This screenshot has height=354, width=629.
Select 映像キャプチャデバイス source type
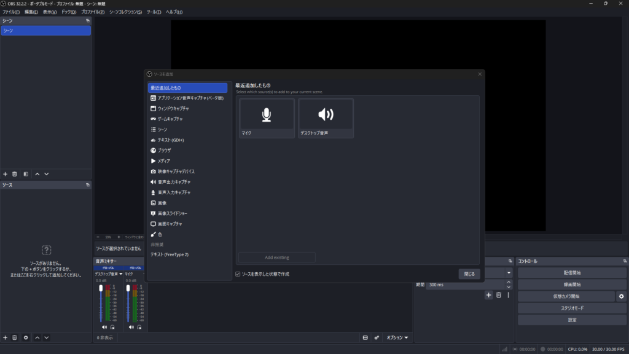[187, 171]
